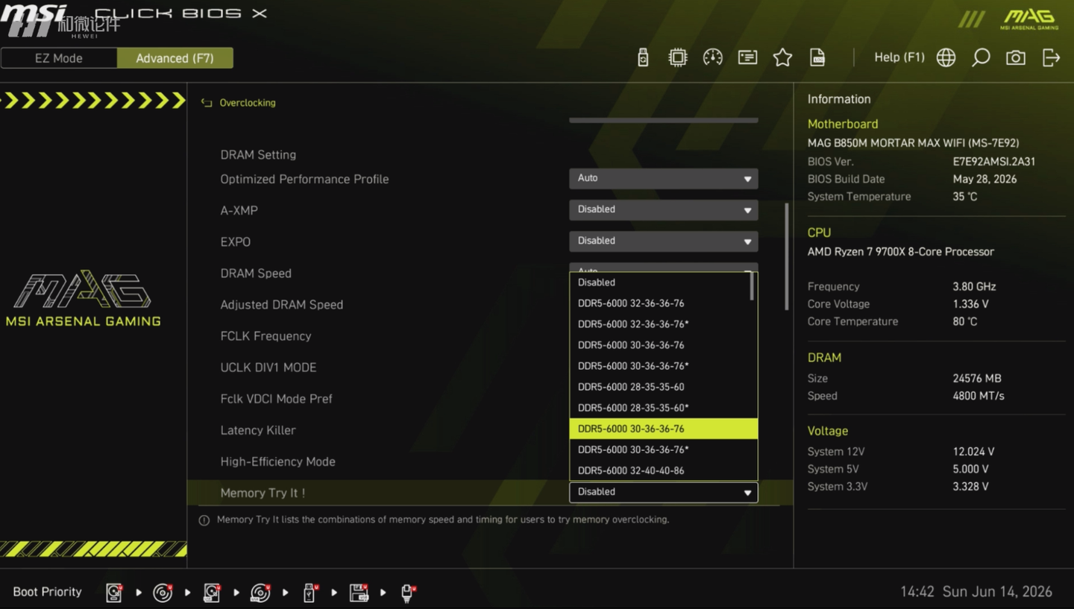
Task: Click the BIOS Ver. value E7E92AMSI.2A31
Action: (994, 162)
